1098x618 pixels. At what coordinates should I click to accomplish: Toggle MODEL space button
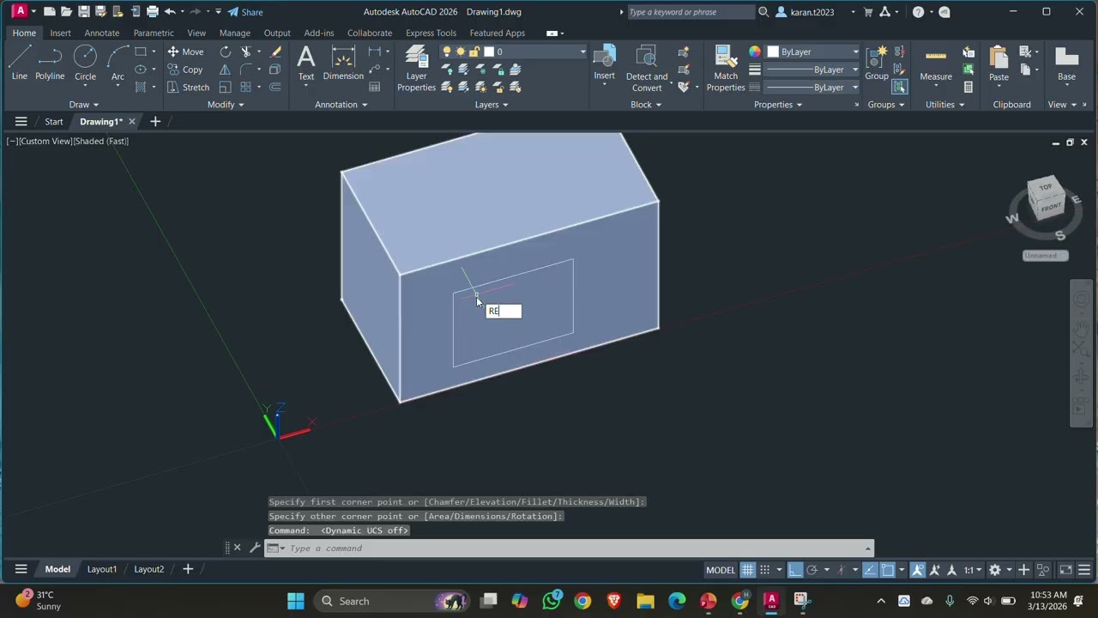coord(721,570)
